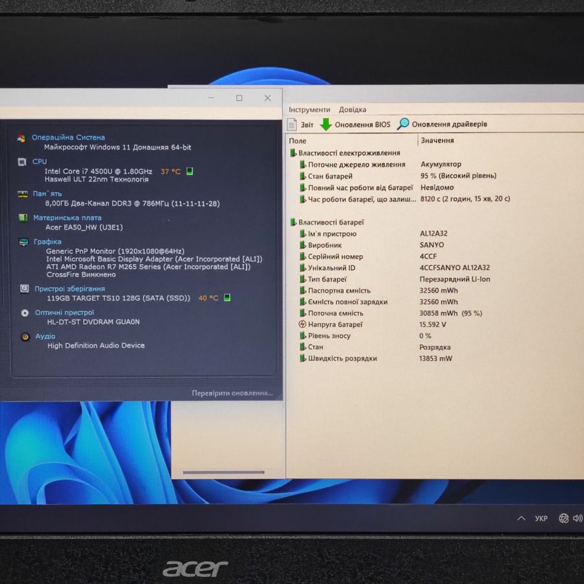Viewport: 584px width, 584px height.
Task: Click the green BIOS update arrow icon
Action: coord(326,124)
